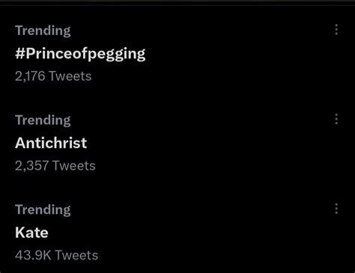Open more options for Kate trend
Viewport: 355px width, 273px height.
click(336, 209)
